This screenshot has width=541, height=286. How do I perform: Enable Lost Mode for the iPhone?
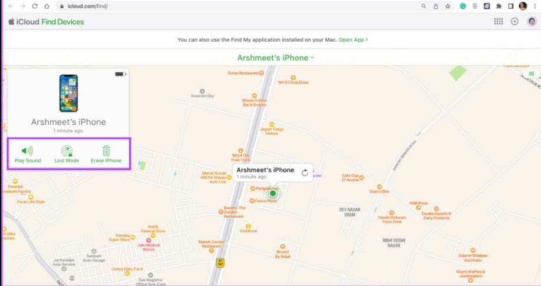(67, 154)
